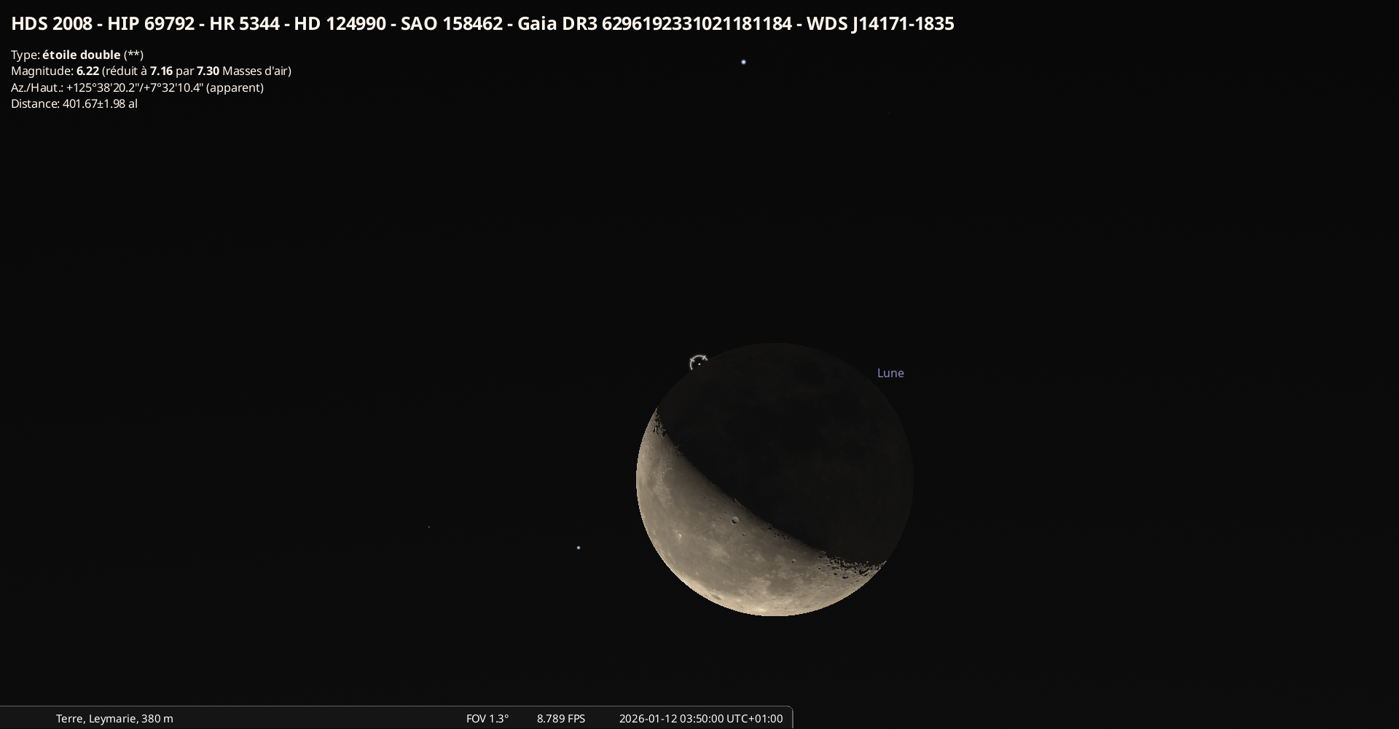
Task: Select the bright star at the top of the sky view
Action: [x=743, y=62]
